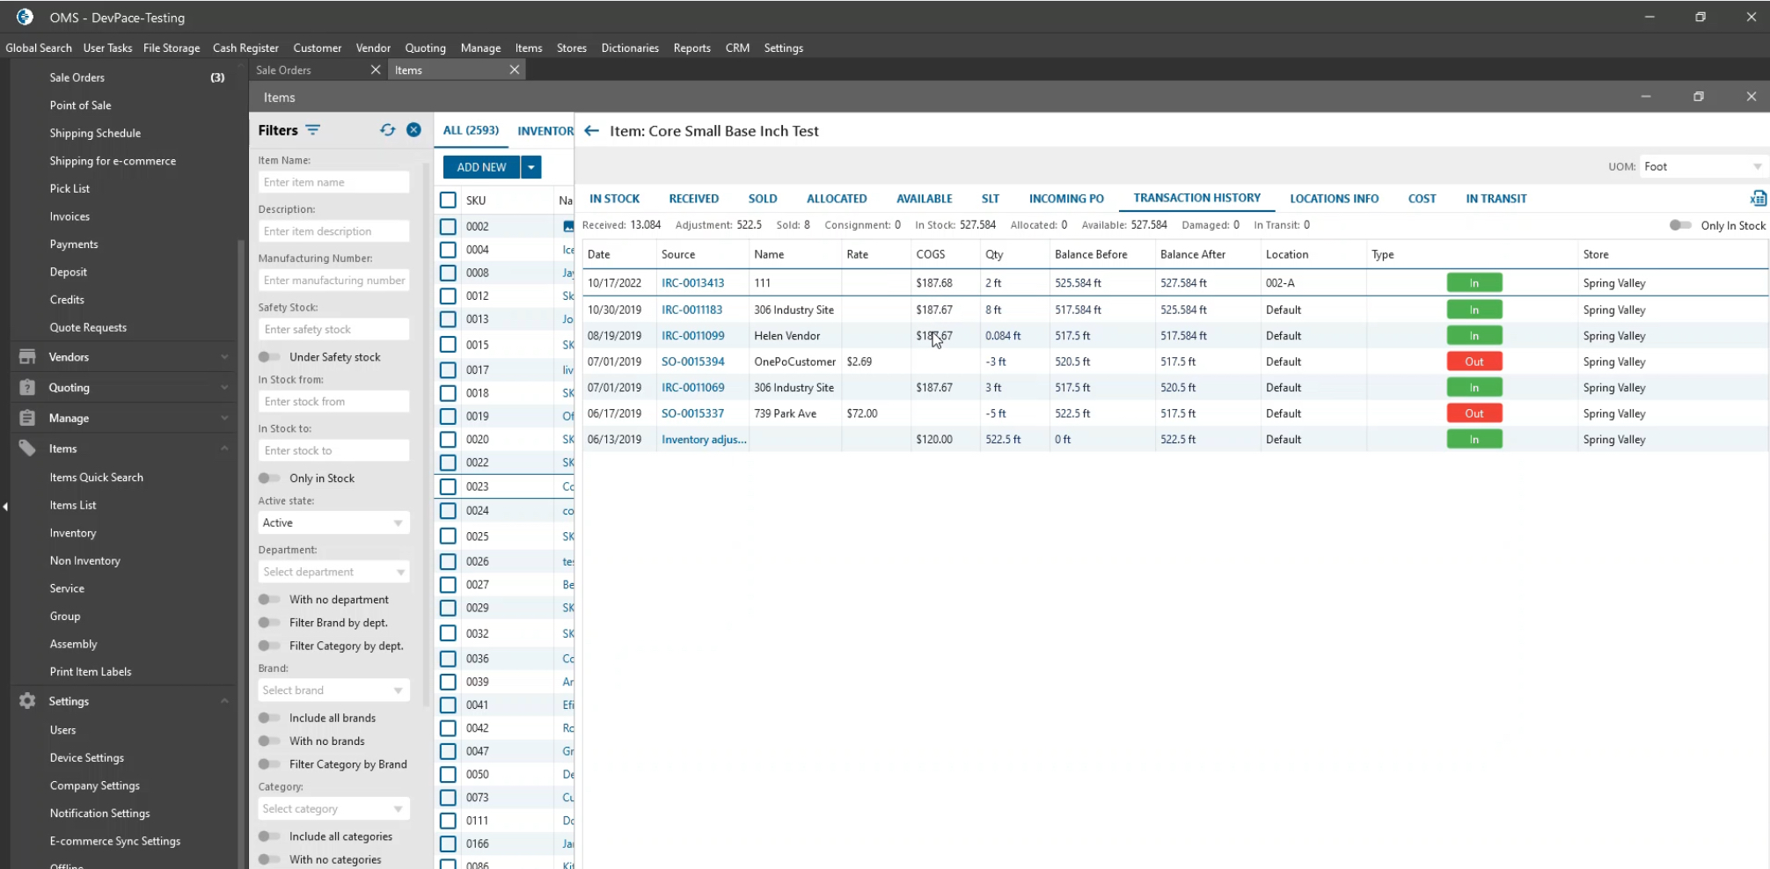1770x869 pixels.
Task: Open the ADD NEW dropdown arrow
Action: coord(531,167)
